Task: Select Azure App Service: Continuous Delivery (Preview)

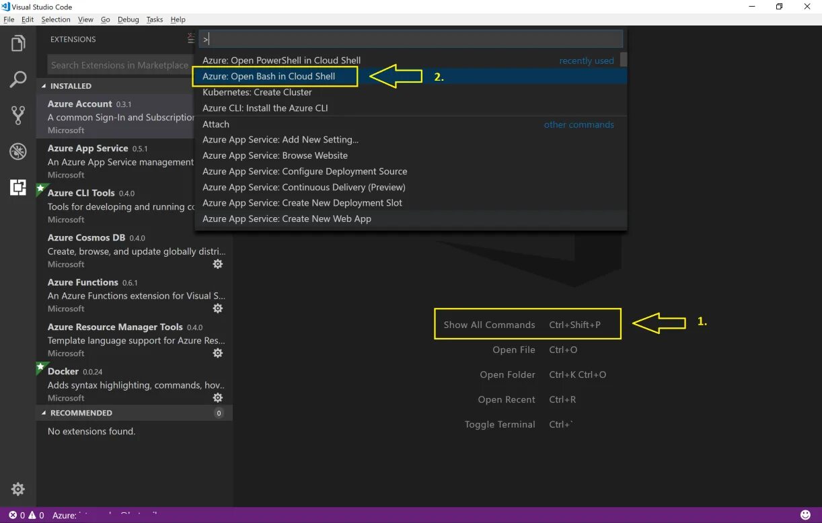Action: tap(411, 187)
